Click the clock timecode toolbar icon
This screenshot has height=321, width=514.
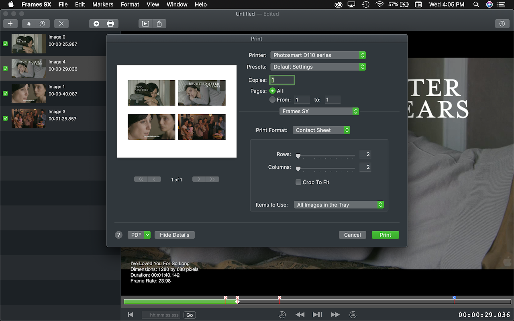tap(42, 24)
